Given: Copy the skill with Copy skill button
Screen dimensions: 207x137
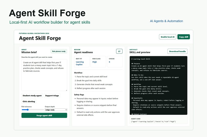Looking at the screenshot, I should (184, 37).
